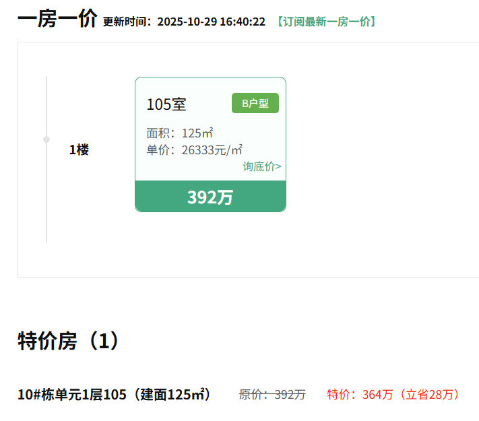Click the green 392万 price bar
This screenshot has height=421, width=479.
(210, 197)
